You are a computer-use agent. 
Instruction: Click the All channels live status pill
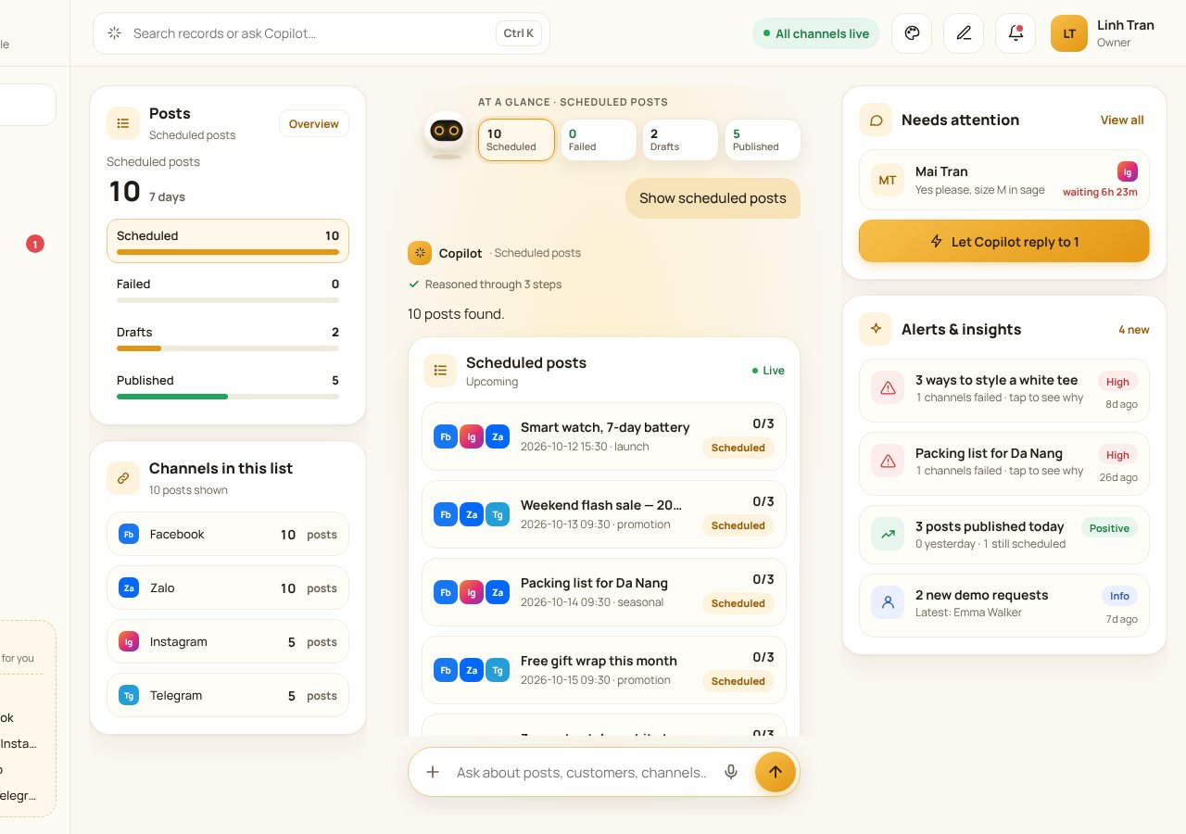[x=816, y=33]
